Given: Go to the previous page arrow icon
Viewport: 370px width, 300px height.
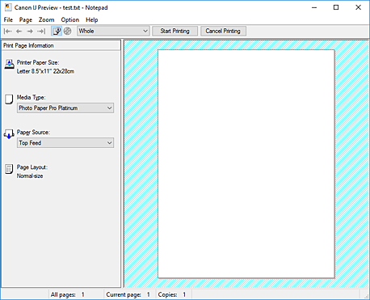Looking at the screenshot, I should click(x=19, y=32).
